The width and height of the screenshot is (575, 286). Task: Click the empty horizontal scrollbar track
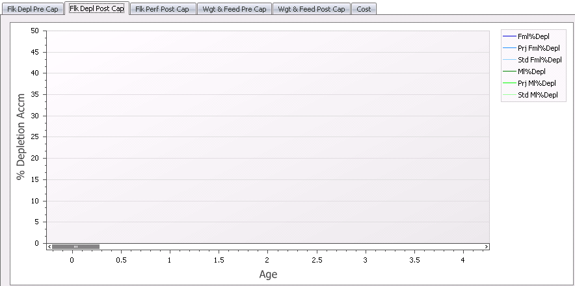pyautogui.click(x=293, y=246)
